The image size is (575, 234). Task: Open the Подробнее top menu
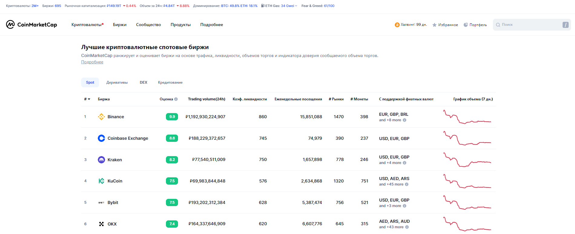click(x=212, y=25)
